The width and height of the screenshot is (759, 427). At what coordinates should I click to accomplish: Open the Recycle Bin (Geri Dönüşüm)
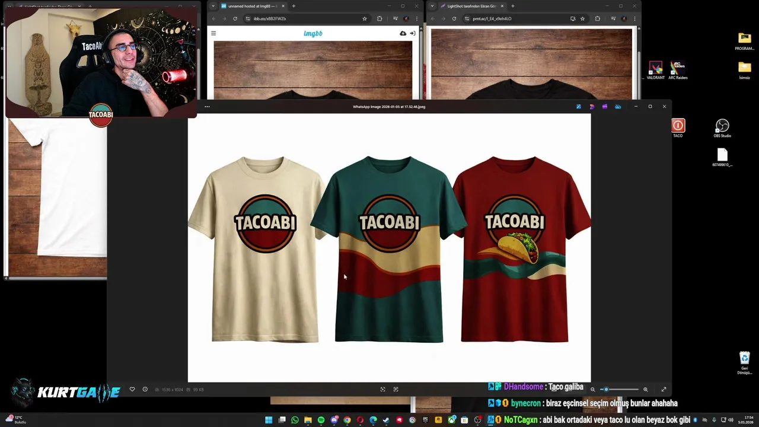745,362
